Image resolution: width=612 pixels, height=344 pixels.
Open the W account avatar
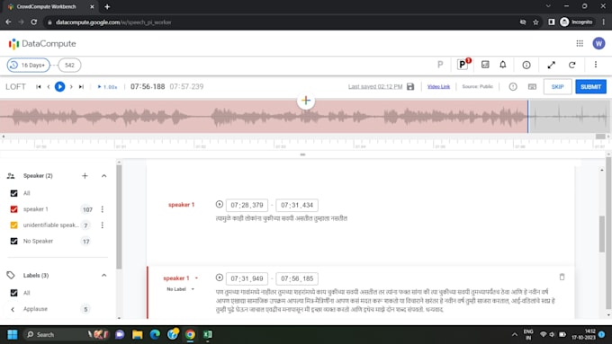coord(598,44)
